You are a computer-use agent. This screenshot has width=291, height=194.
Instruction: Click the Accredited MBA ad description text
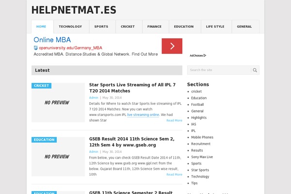[x=96, y=54]
